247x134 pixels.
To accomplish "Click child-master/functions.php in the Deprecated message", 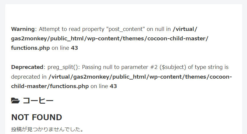I will 50,86.
